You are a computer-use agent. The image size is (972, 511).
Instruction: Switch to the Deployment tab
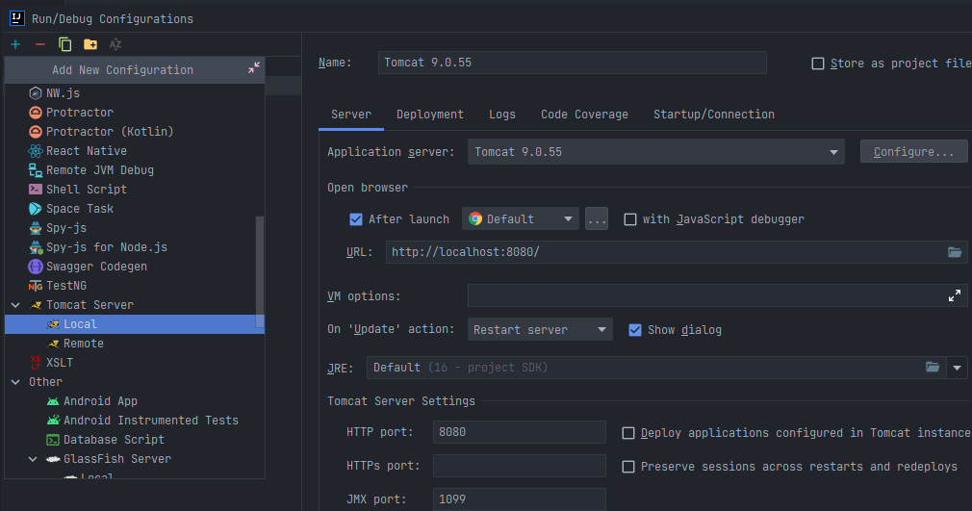[x=429, y=115]
